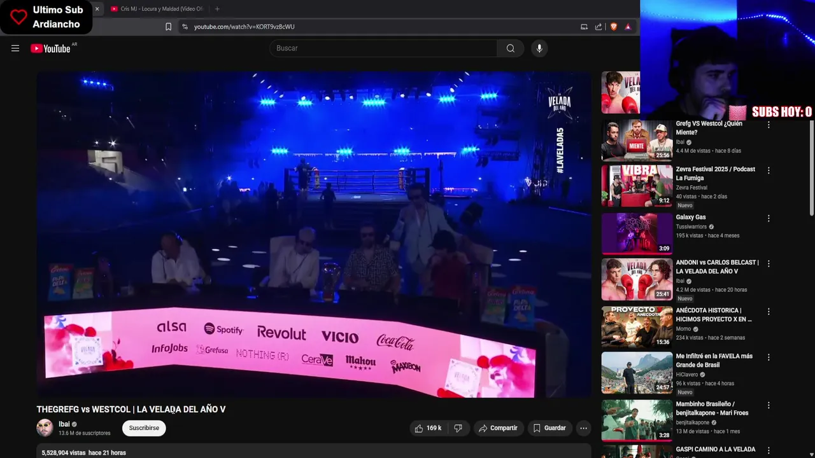The height and width of the screenshot is (458, 815).
Task: Open options for Zevra Festival 2025 video
Action: (x=769, y=170)
